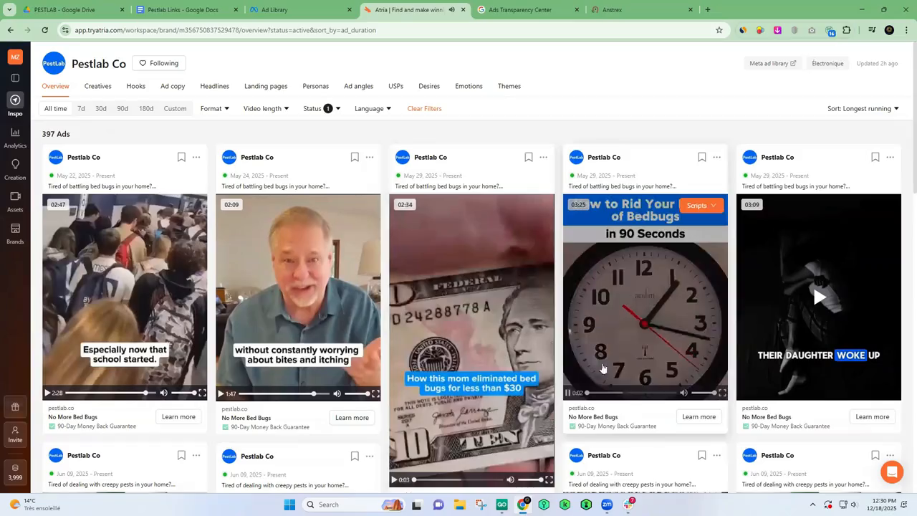Click the Clear Filters link
917x516 pixels.
[424, 109]
